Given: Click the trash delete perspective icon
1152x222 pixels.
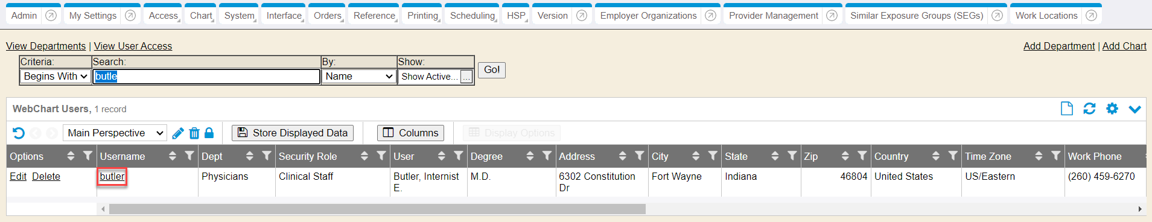Looking at the screenshot, I should click(x=194, y=133).
